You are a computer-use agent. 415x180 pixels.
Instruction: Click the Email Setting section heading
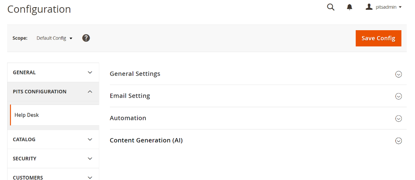click(x=130, y=96)
